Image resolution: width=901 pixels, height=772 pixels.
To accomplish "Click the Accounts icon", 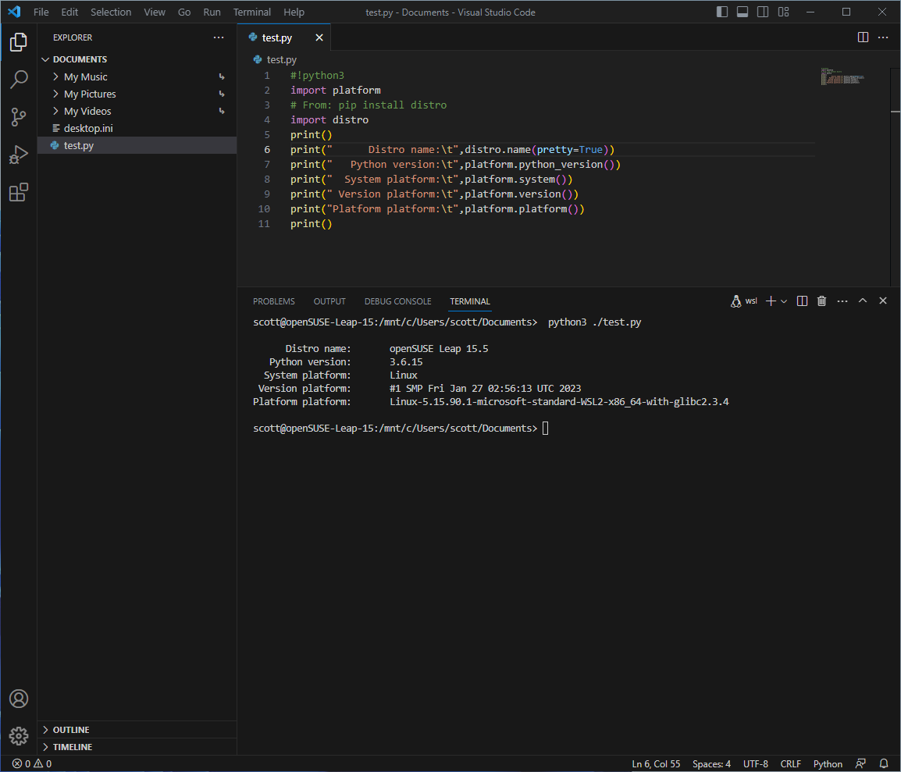I will pos(19,699).
